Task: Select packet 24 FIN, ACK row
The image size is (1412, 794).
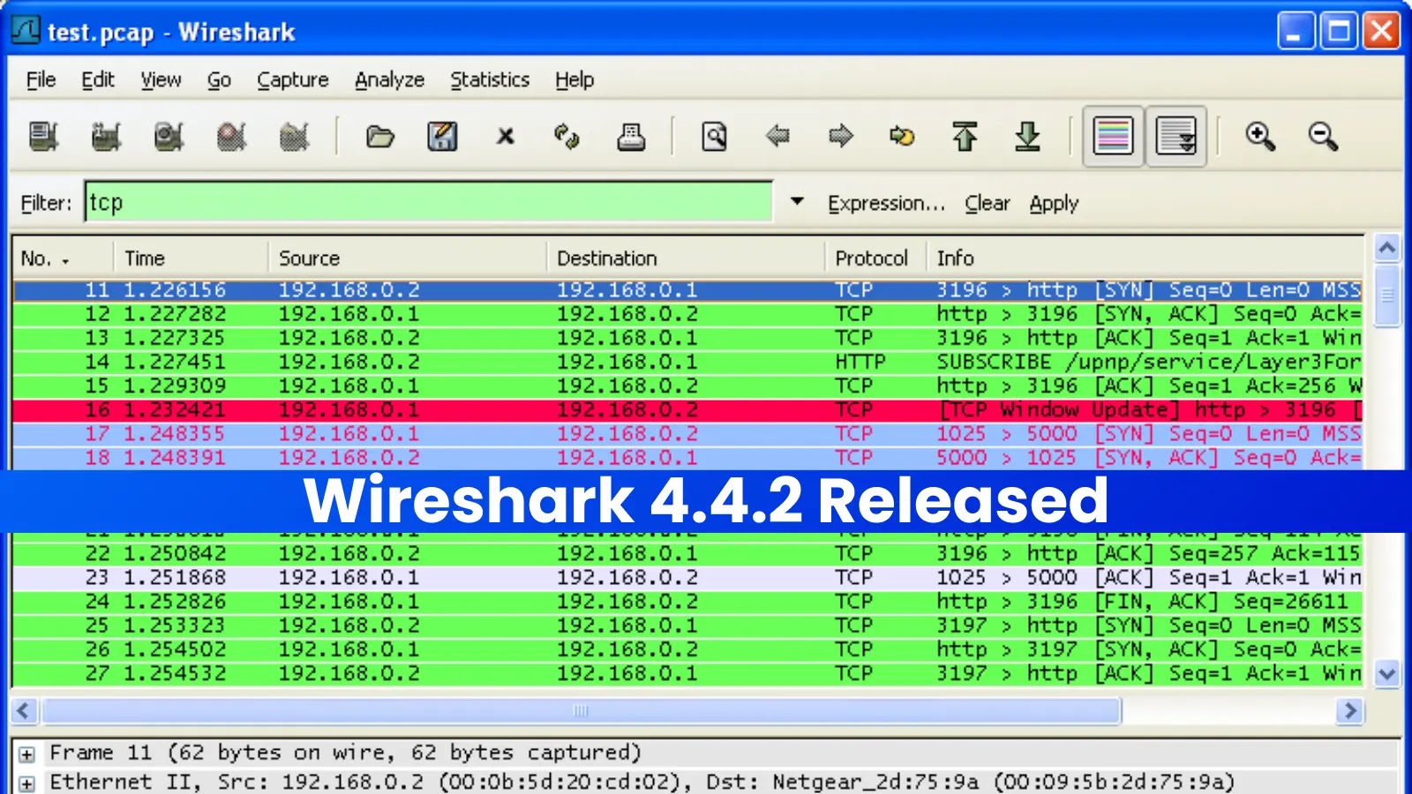Action: click(687, 602)
